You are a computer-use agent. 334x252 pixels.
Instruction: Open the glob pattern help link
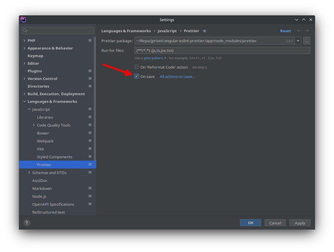153,58
